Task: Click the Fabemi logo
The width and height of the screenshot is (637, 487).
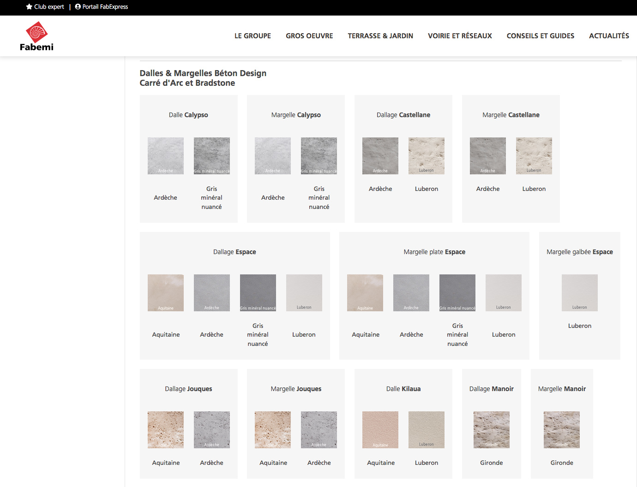Action: (36, 36)
